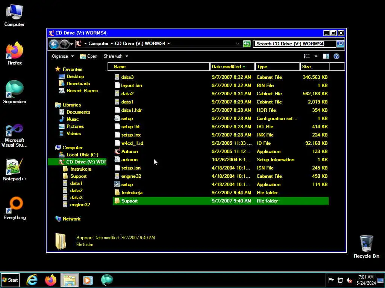The width and height of the screenshot is (385, 288).
Task: Select the setup application installer icon
Action: click(117, 184)
